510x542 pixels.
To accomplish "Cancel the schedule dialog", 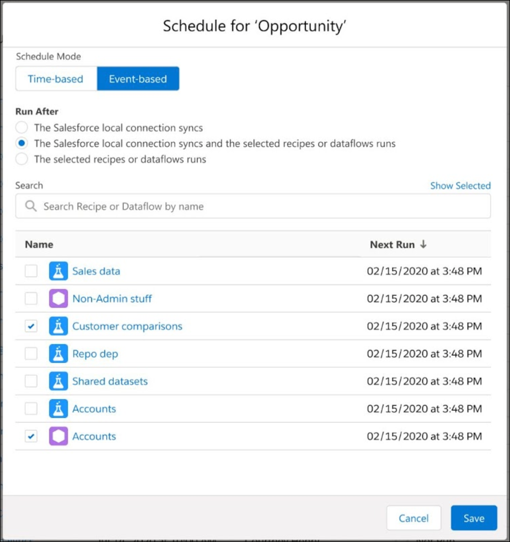I will [413, 518].
